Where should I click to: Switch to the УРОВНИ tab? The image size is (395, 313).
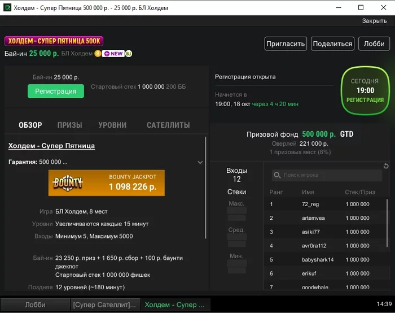112,125
